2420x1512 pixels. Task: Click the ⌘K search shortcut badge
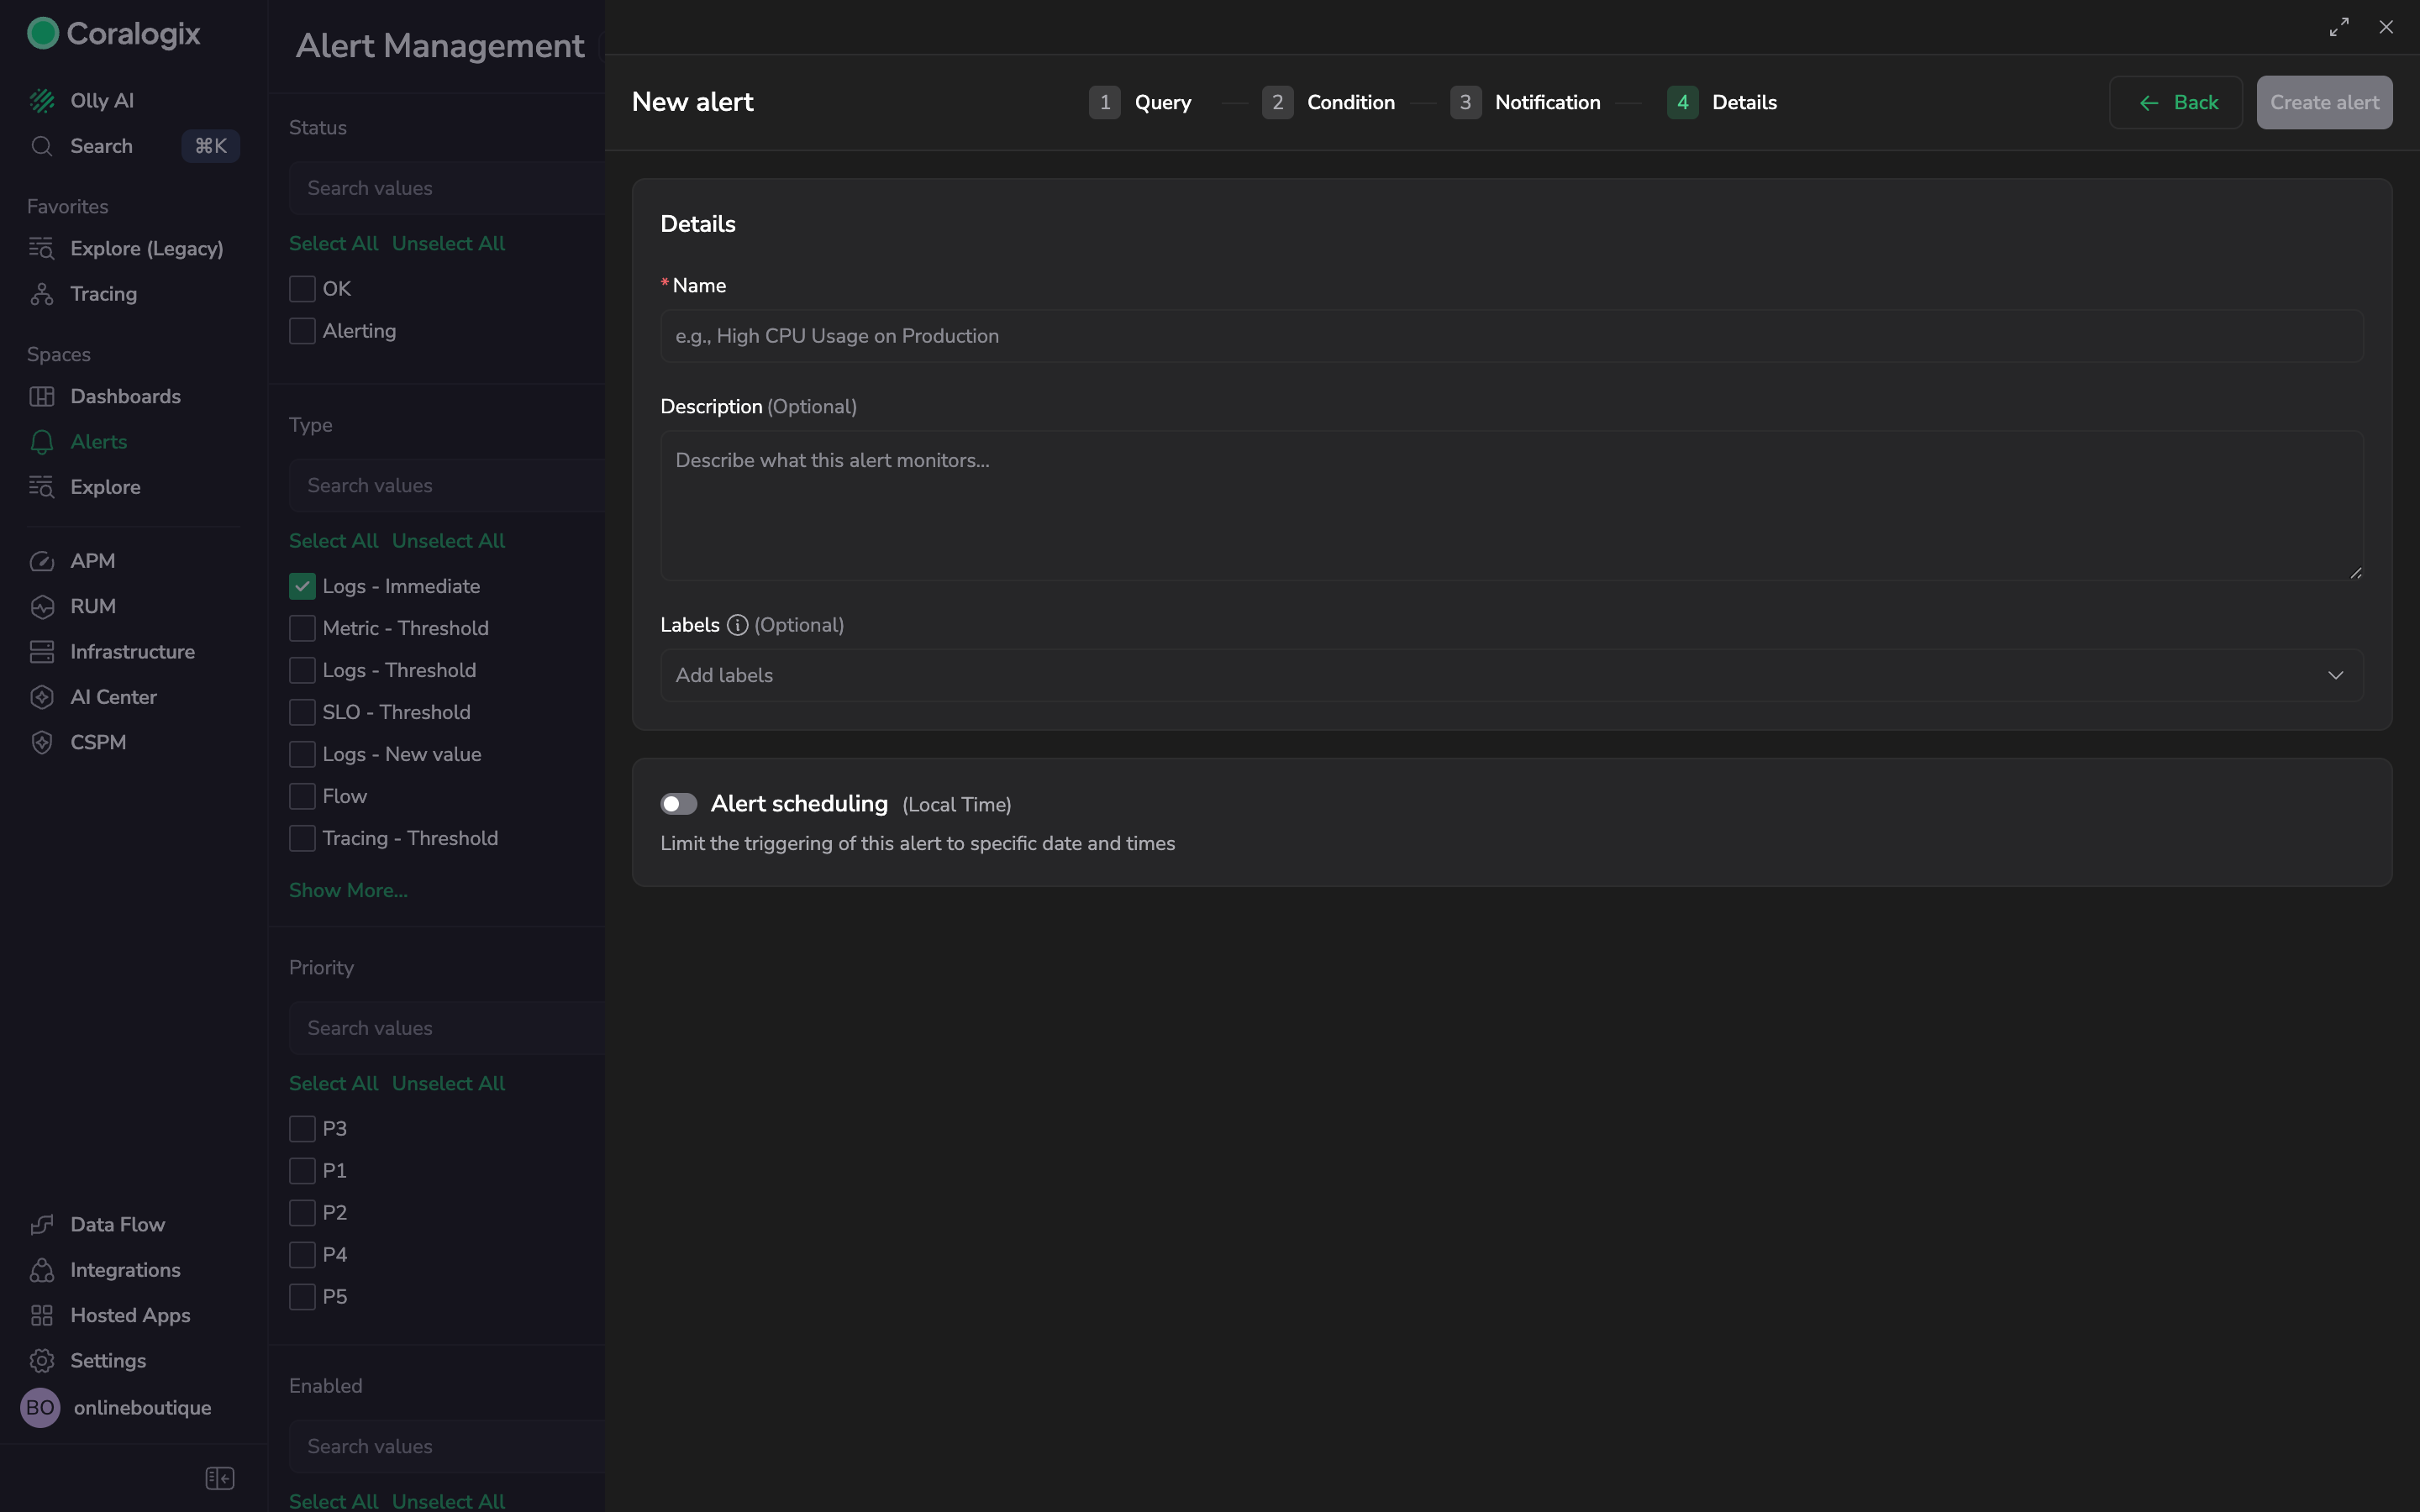(210, 146)
